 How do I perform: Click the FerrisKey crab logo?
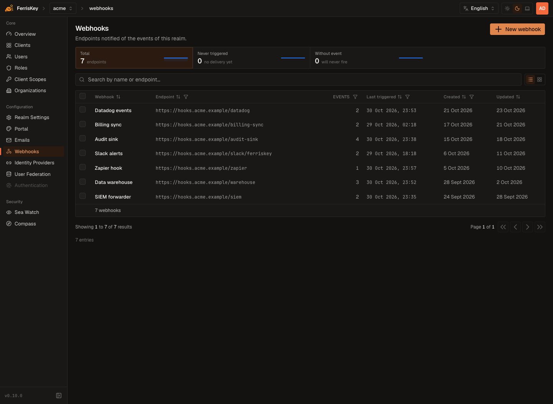[x=9, y=8]
